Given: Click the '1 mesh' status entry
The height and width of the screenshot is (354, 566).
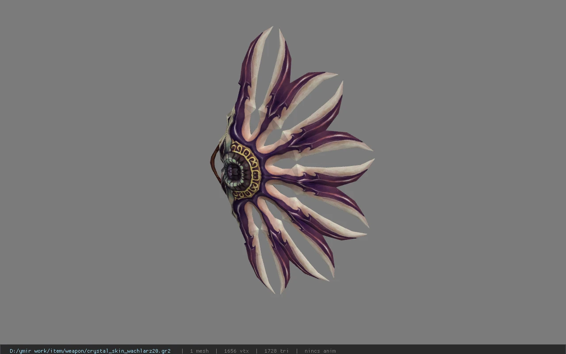Looking at the screenshot, I should [x=199, y=351].
